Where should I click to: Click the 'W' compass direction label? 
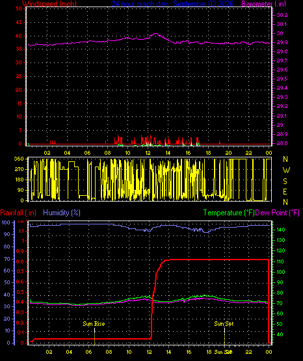coord(286,170)
